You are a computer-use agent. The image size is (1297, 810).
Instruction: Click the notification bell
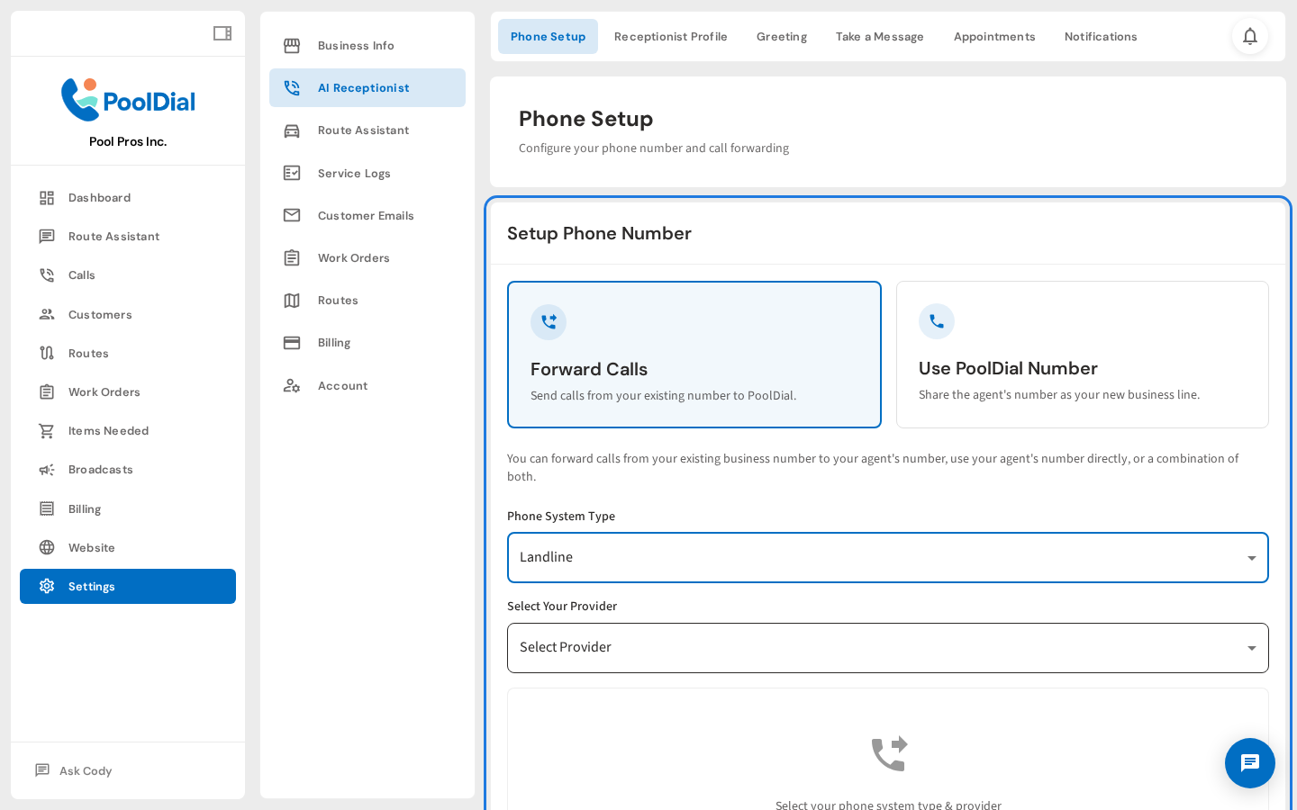point(1250,36)
